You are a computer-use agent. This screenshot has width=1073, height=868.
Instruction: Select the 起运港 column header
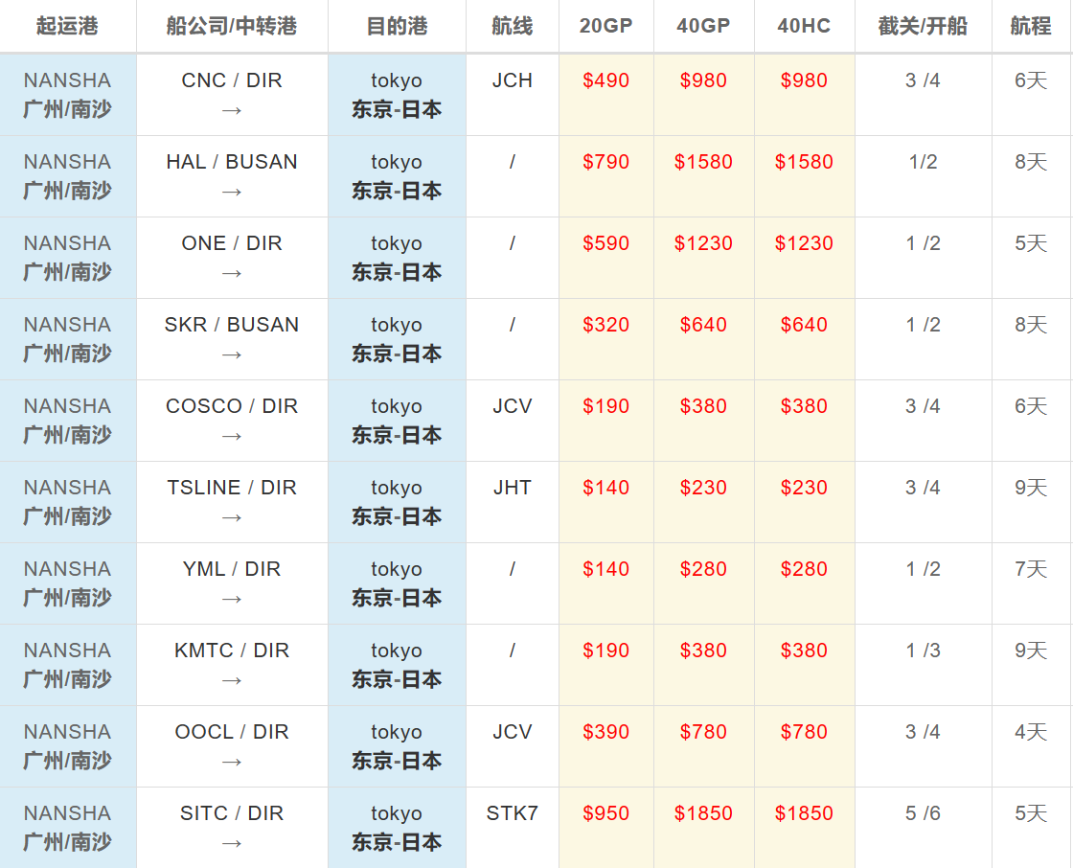67,26
